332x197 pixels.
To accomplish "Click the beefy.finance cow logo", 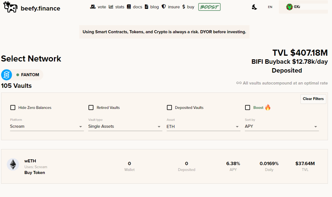I will tap(11, 7).
